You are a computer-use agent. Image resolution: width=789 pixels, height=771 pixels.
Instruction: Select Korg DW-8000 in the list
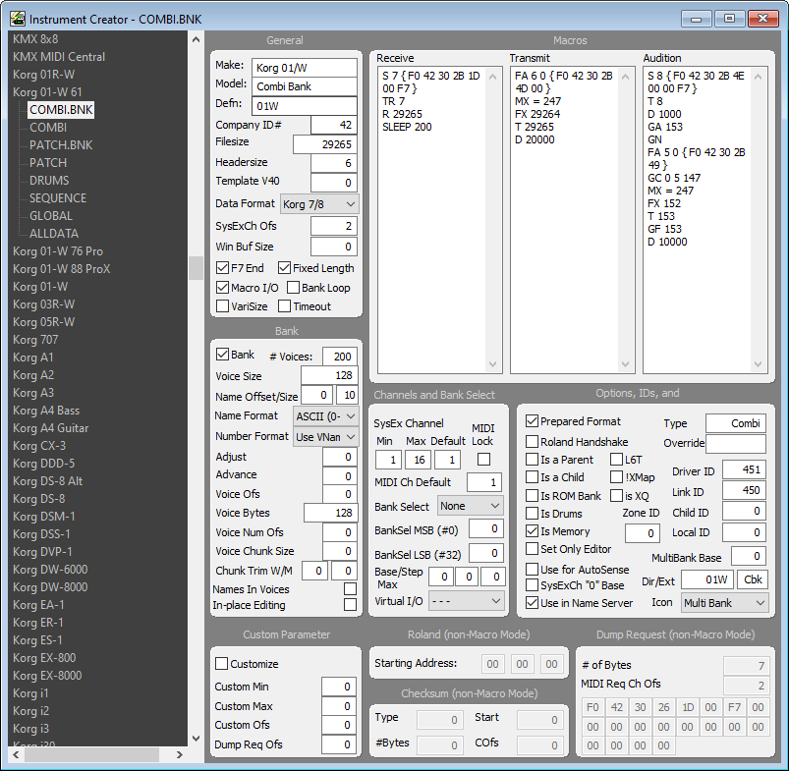(50, 587)
